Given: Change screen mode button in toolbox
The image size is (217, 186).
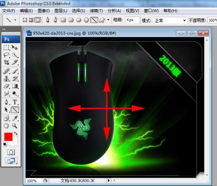Looking at the screenshot, I should (x=11, y=161).
